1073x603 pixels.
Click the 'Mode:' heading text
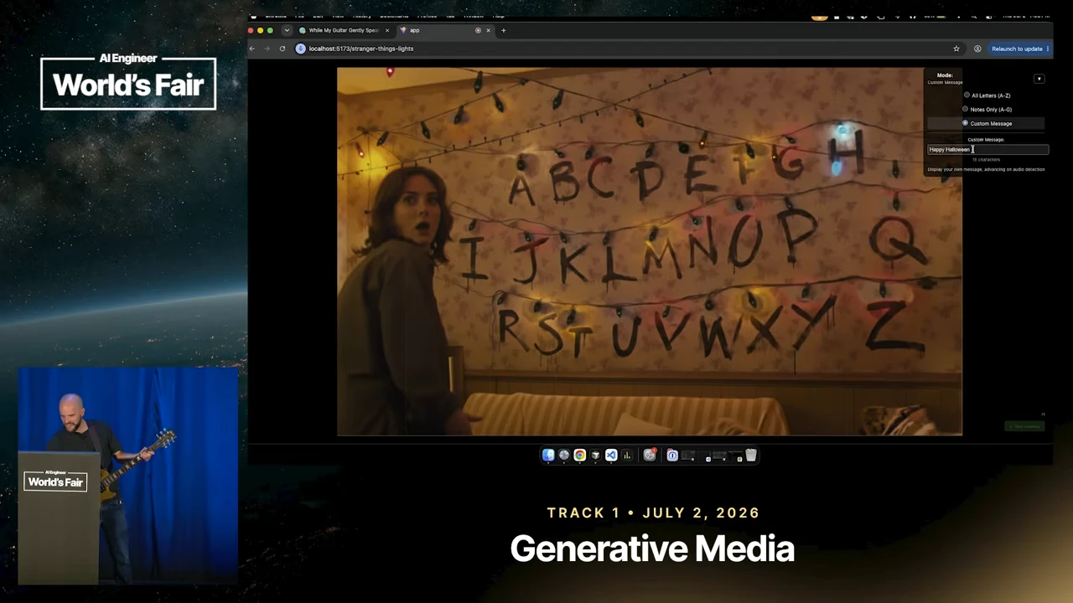[x=945, y=75]
